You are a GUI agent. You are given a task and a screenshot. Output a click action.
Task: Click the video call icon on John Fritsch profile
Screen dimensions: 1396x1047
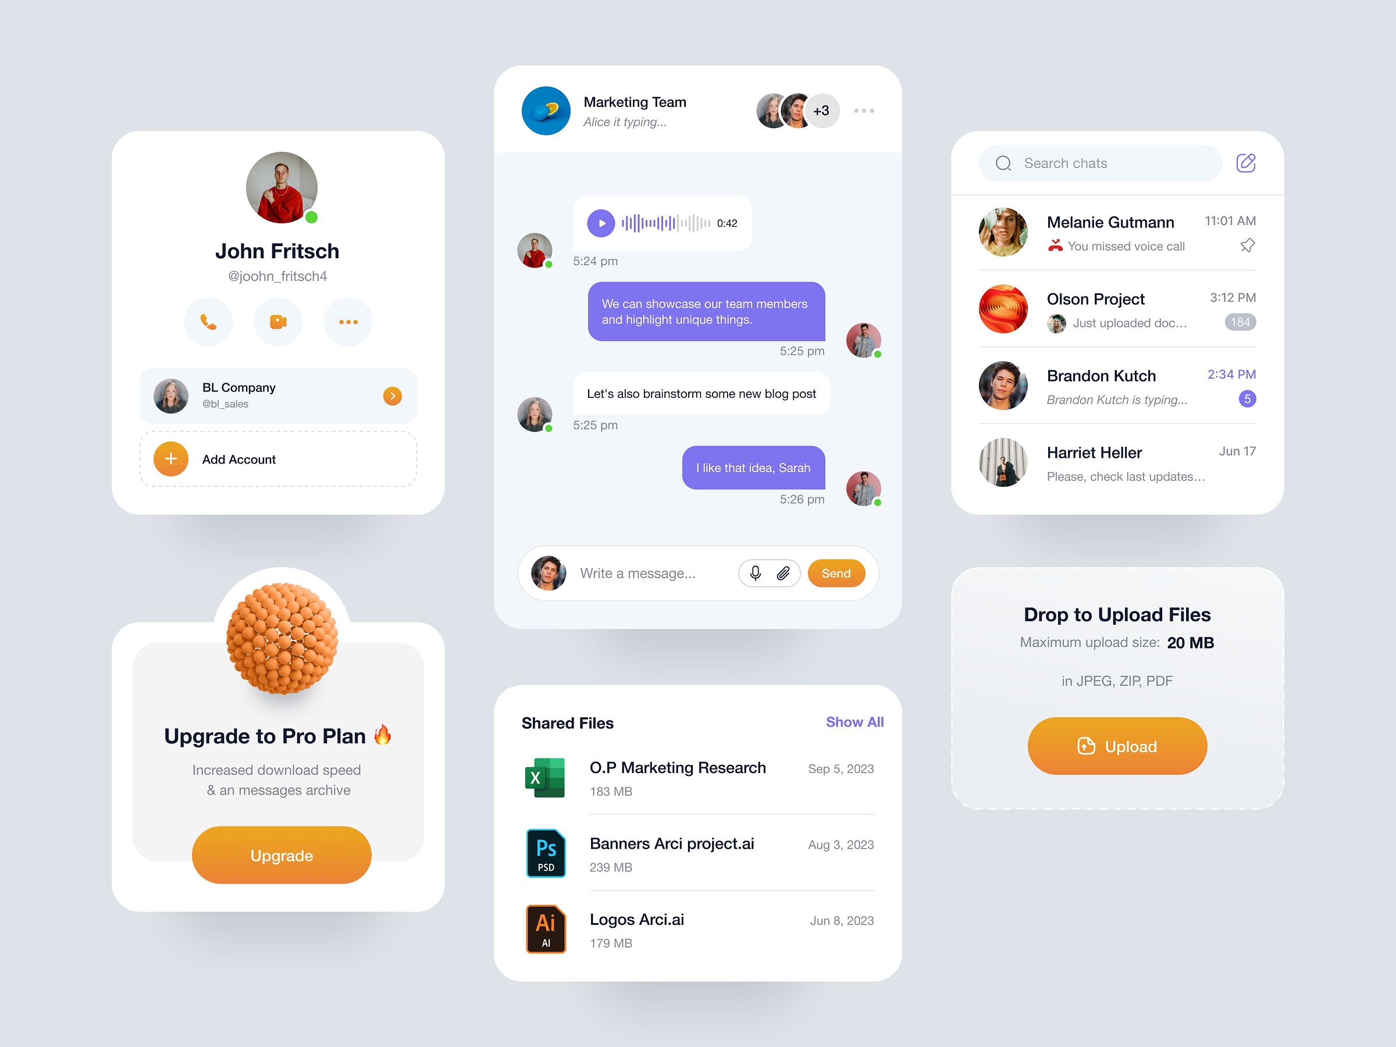click(x=280, y=322)
